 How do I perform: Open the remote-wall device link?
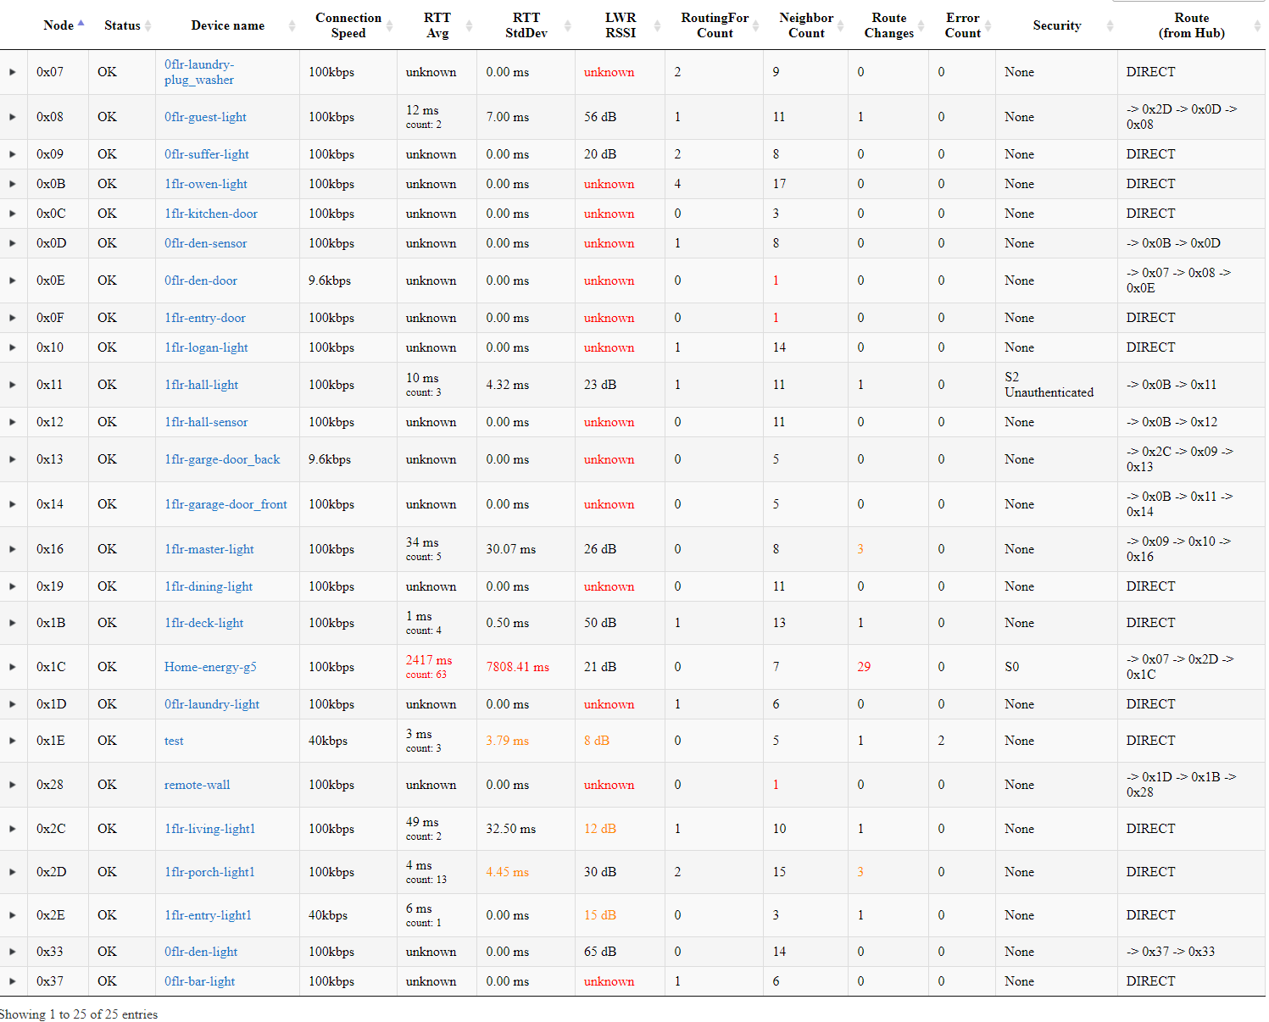[x=197, y=785]
